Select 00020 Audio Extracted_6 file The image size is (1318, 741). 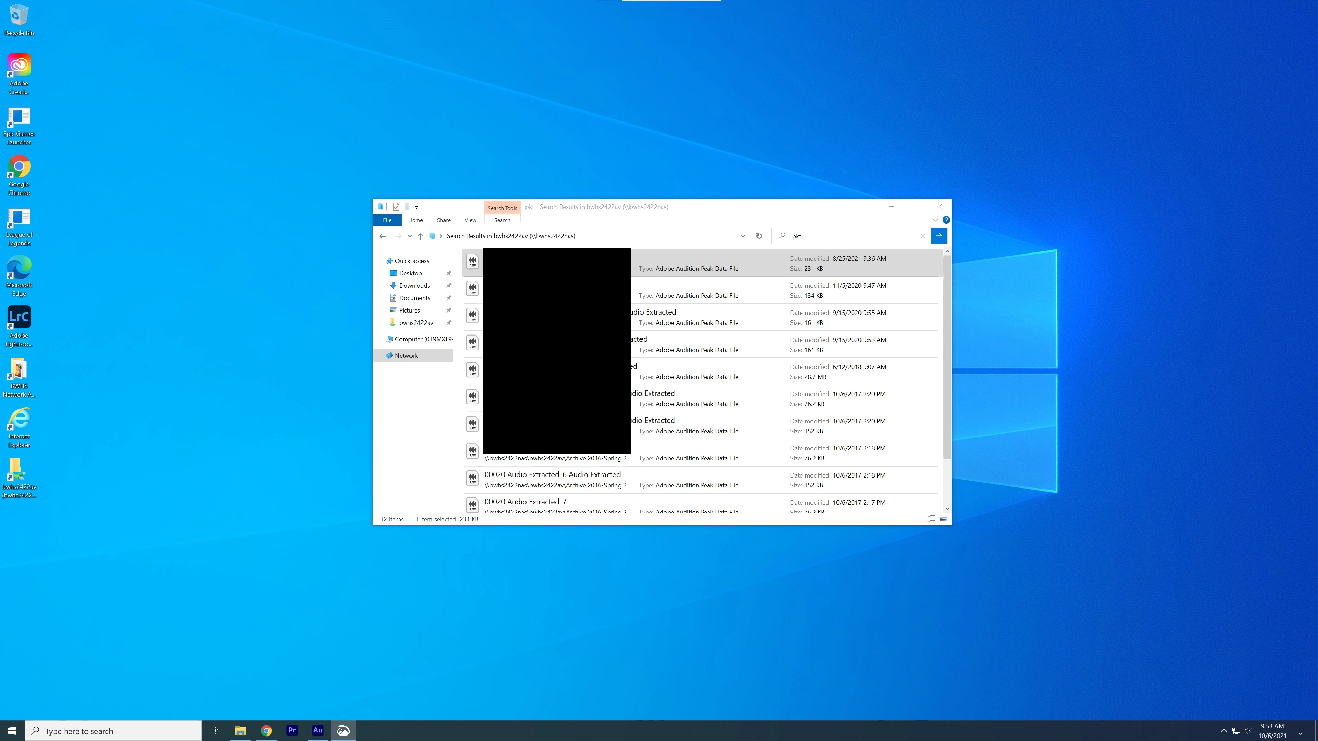coord(552,474)
